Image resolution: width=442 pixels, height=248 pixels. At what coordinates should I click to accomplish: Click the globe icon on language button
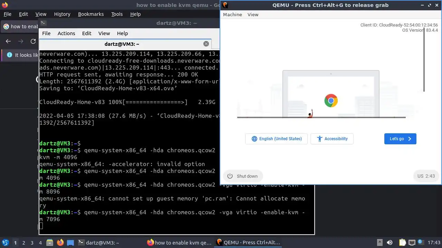(254, 139)
